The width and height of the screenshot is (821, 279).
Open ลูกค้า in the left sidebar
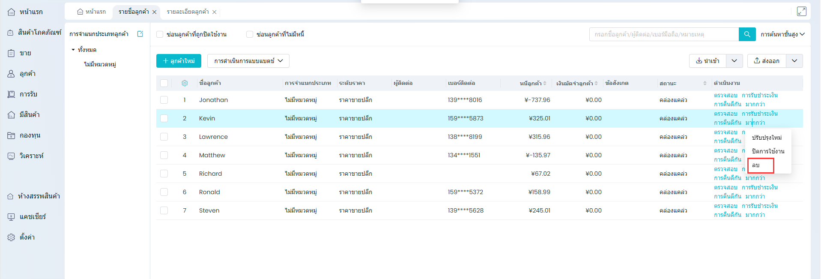[27, 74]
